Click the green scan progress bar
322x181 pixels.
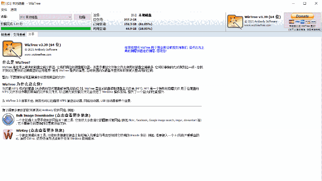(x=46, y=29)
